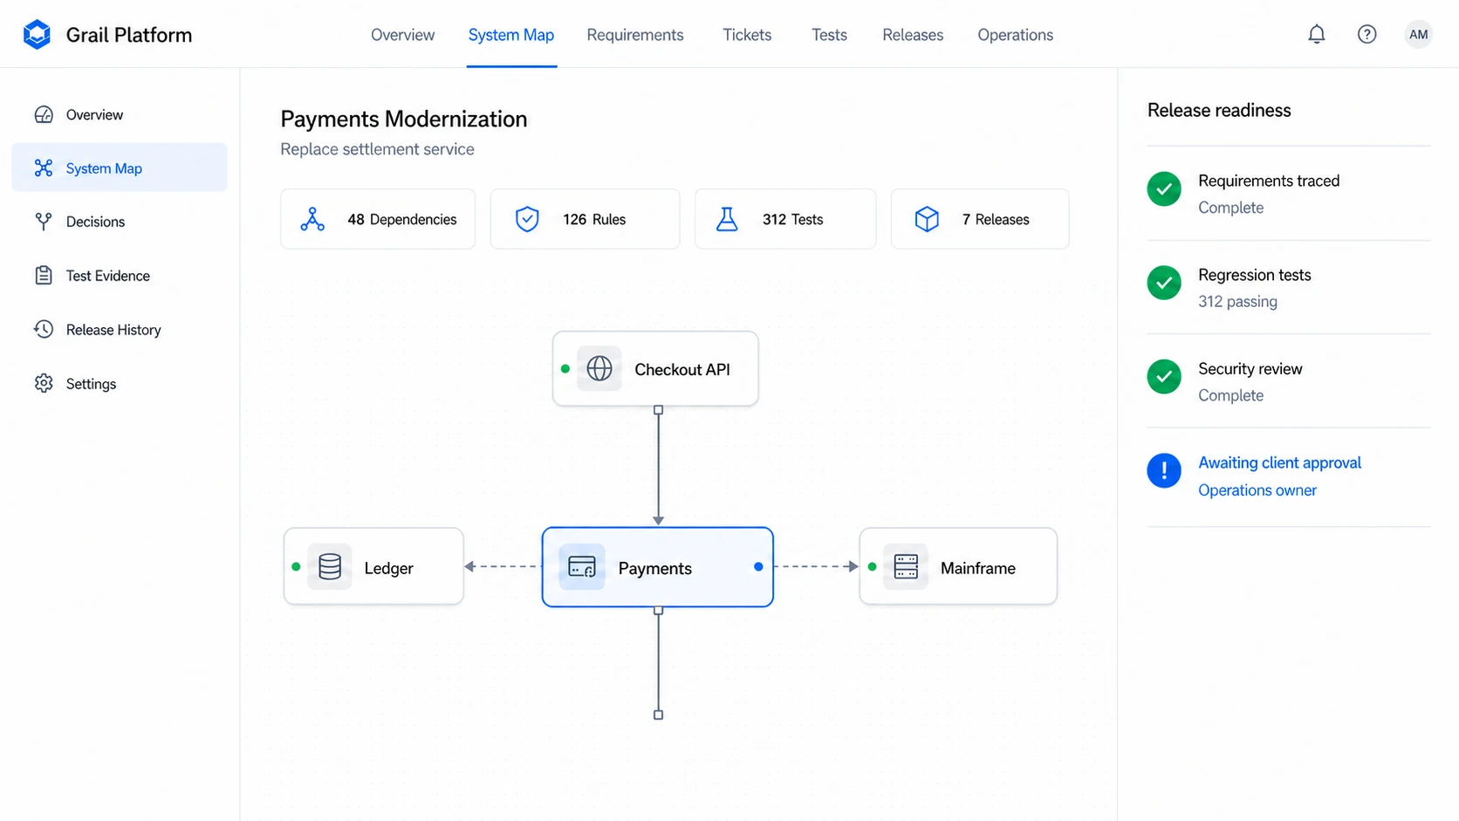1459x821 pixels.
Task: Click the blue awaiting approval alert icon
Action: 1164,471
